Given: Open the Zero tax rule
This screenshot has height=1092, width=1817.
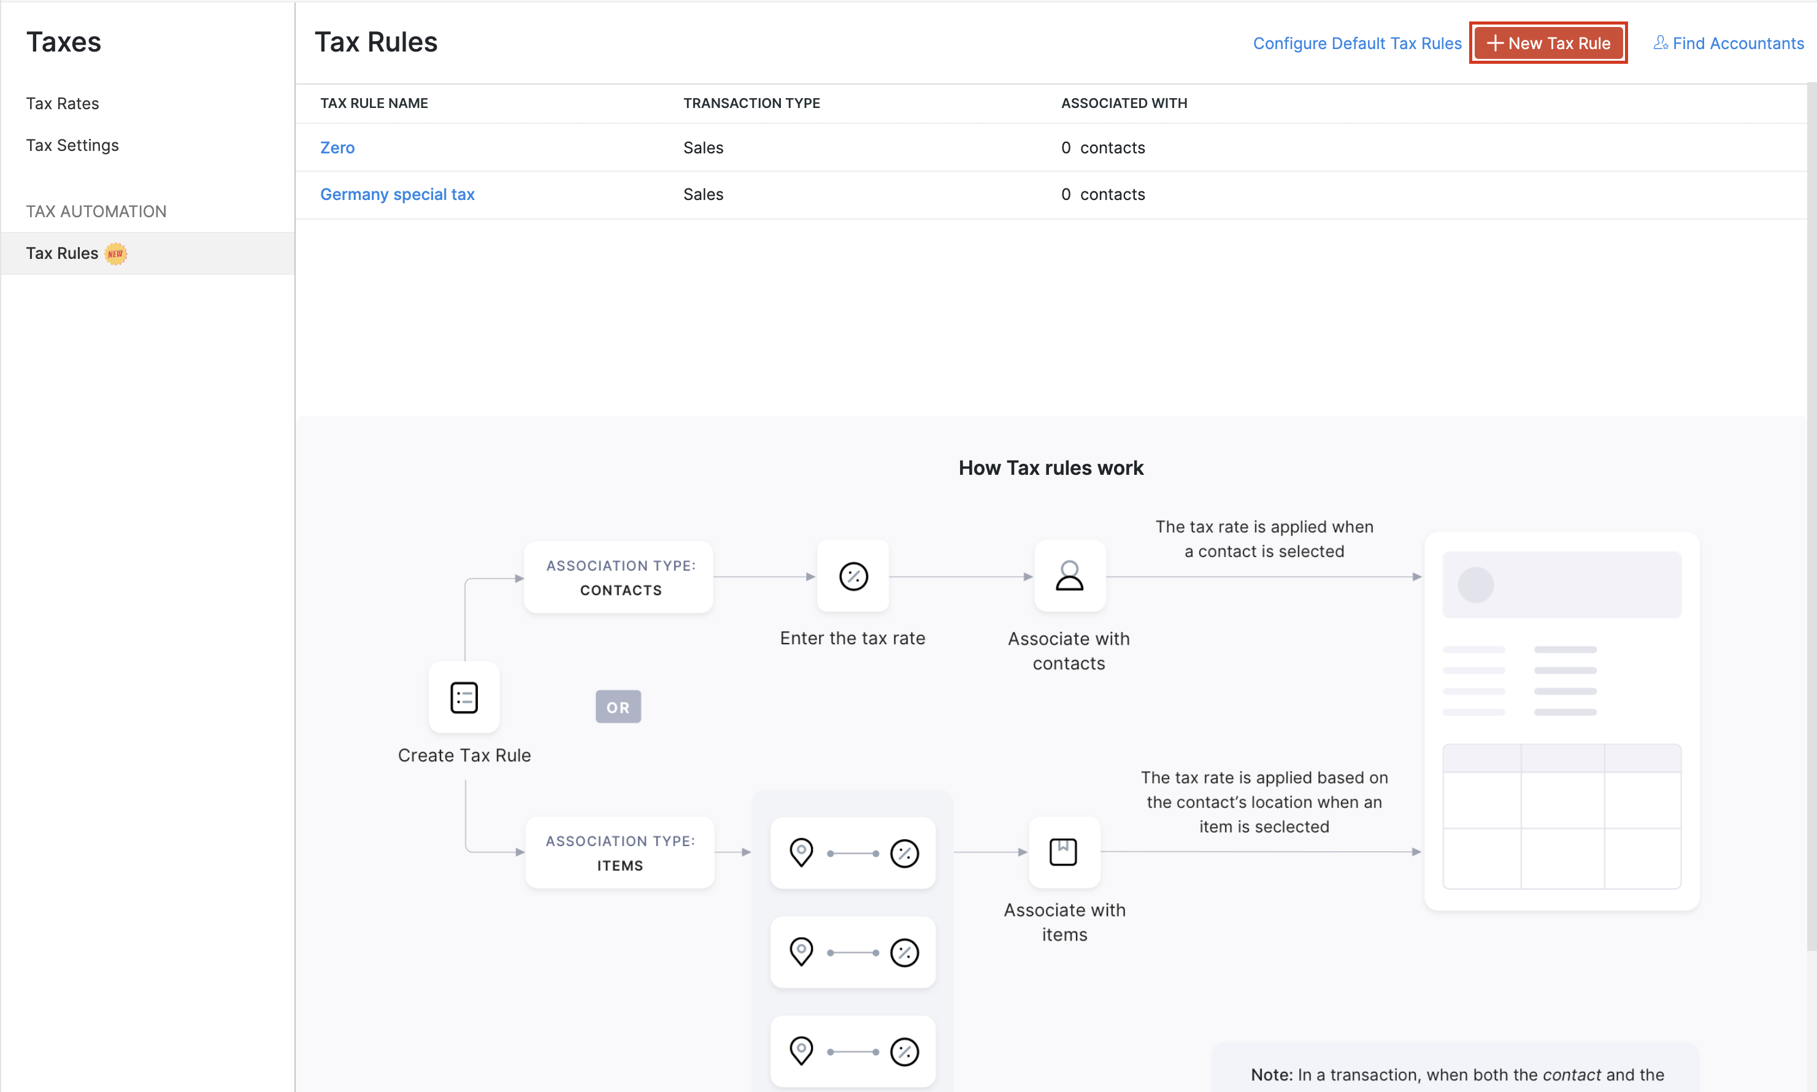Looking at the screenshot, I should pyautogui.click(x=337, y=147).
